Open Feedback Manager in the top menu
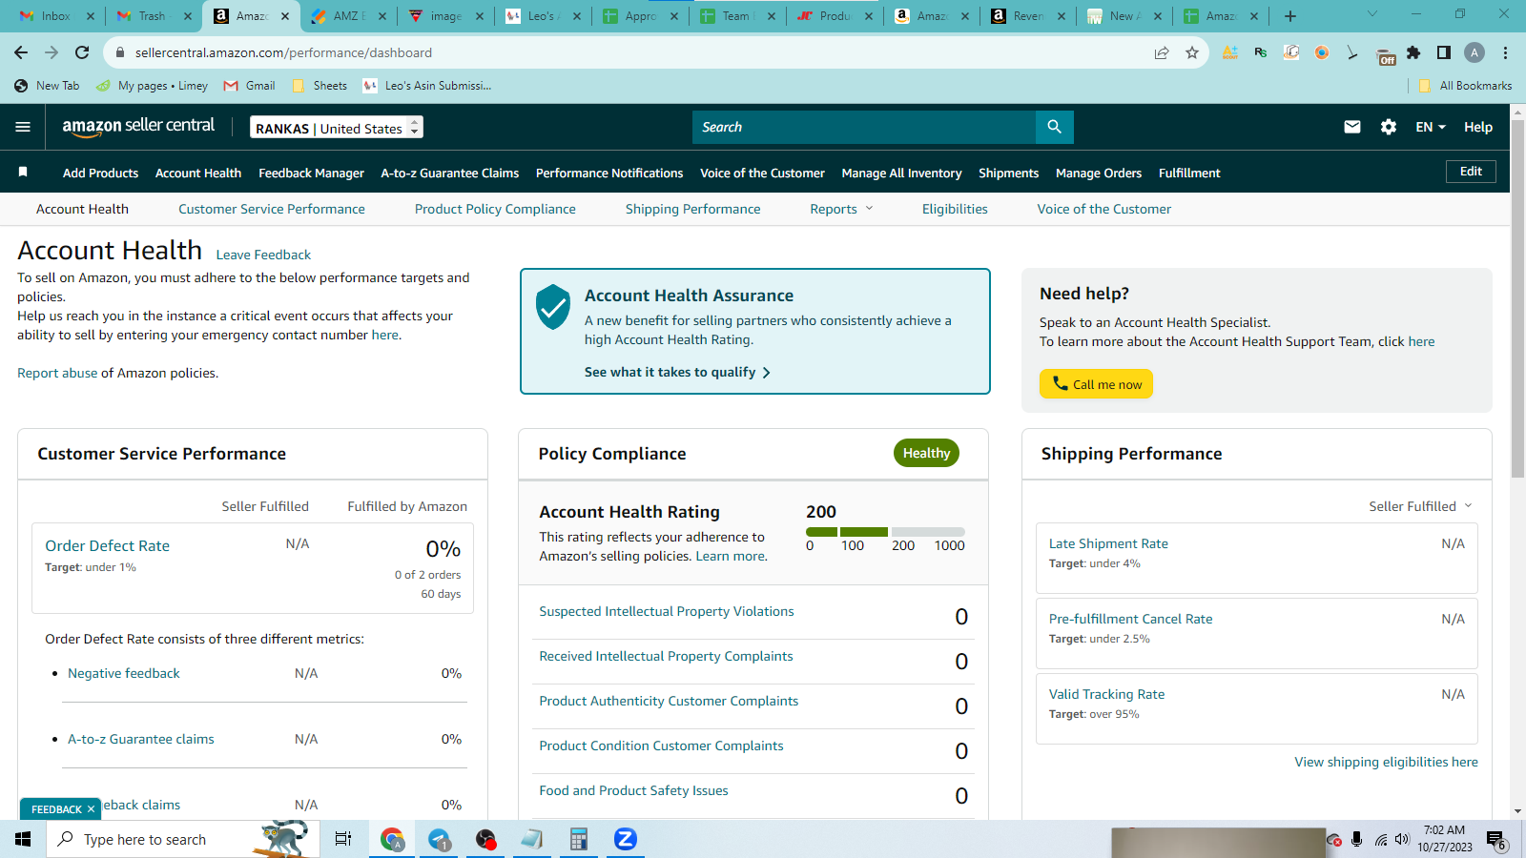1526x858 pixels. pyautogui.click(x=311, y=173)
